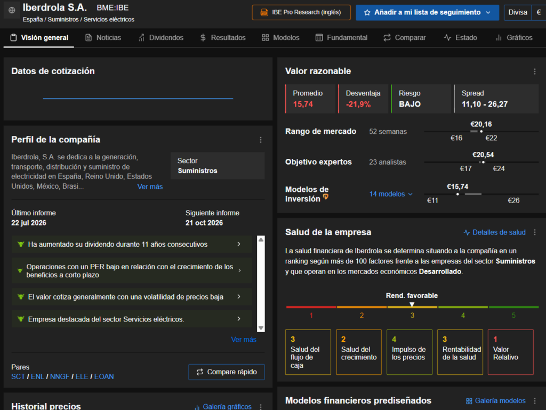Click the Objetivo expertos range slider
This screenshot has width=546, height=410.
click(x=481, y=162)
